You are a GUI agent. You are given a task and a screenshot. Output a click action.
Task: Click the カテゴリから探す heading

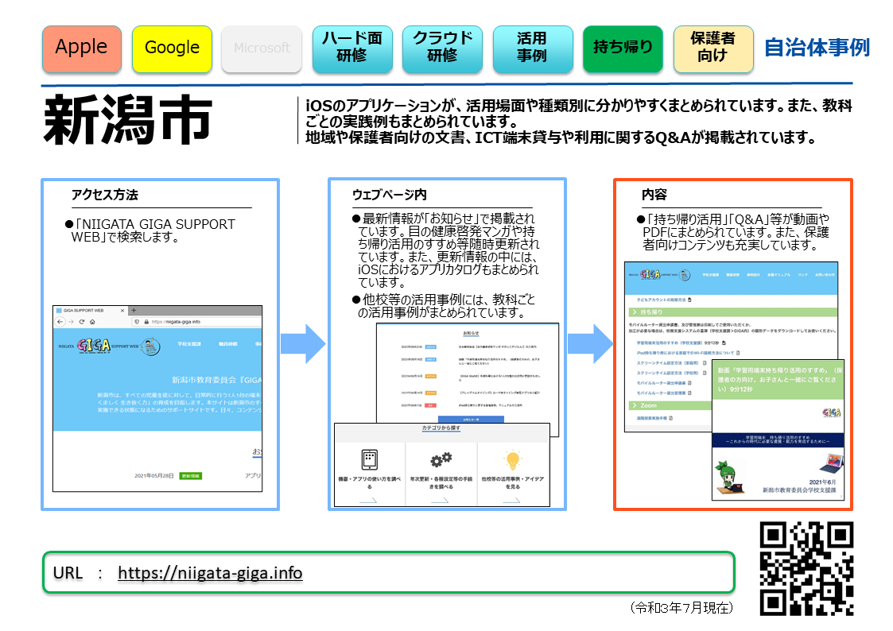coord(441,428)
